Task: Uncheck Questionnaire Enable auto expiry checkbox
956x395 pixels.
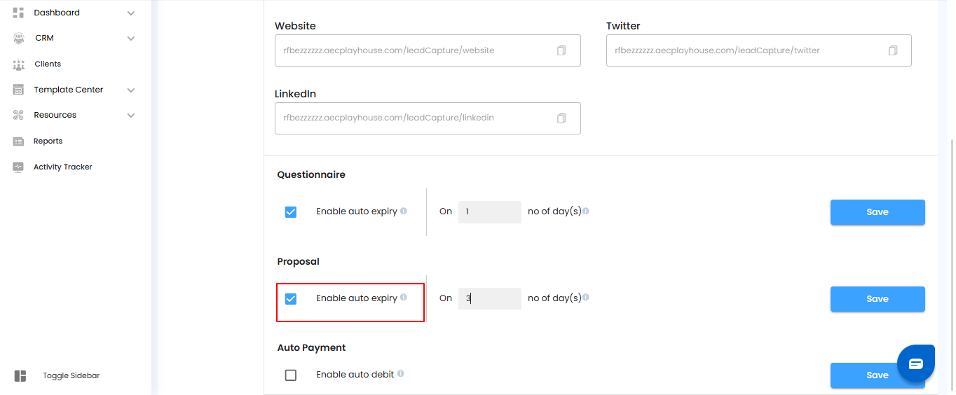Action: [x=291, y=212]
